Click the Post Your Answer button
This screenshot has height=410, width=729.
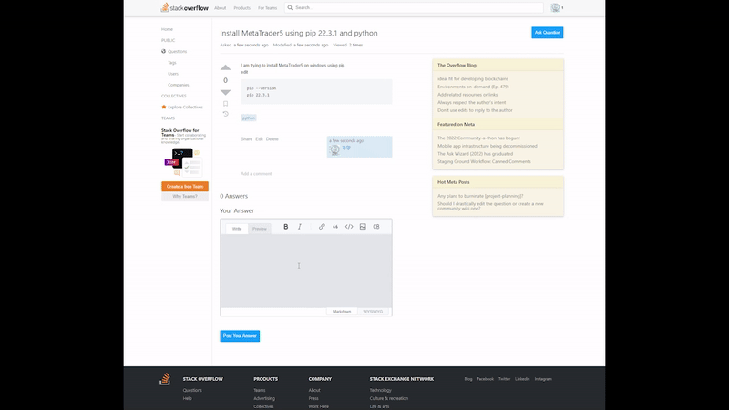(x=240, y=336)
